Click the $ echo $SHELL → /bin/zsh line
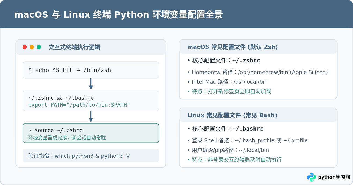The image size is (353, 185). pyautogui.click(x=69, y=70)
